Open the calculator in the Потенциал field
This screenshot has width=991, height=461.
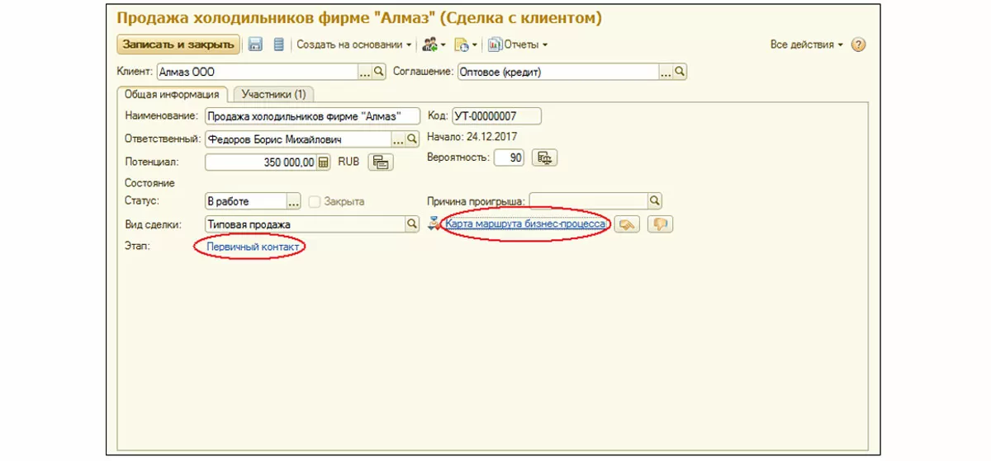[324, 162]
